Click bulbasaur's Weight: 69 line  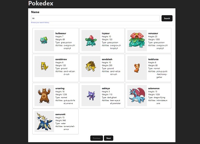[x=60, y=40]
